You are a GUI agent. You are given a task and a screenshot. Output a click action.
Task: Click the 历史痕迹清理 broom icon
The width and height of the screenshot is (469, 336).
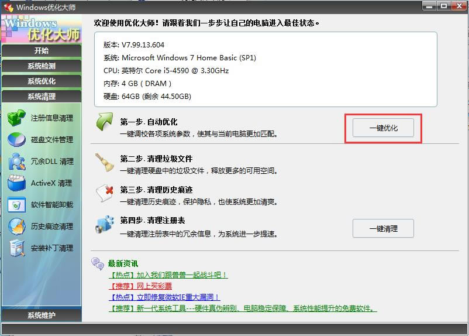[16, 227]
